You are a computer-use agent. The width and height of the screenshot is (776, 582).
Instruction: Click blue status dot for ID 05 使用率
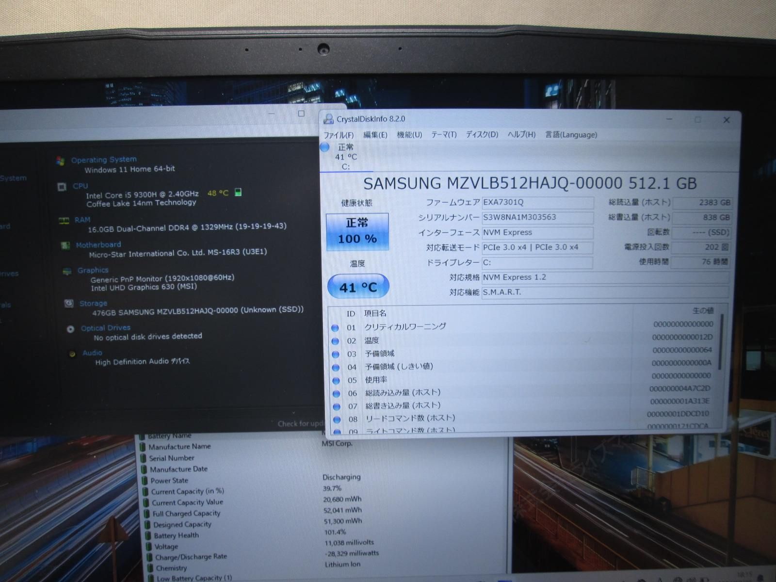[x=336, y=380]
